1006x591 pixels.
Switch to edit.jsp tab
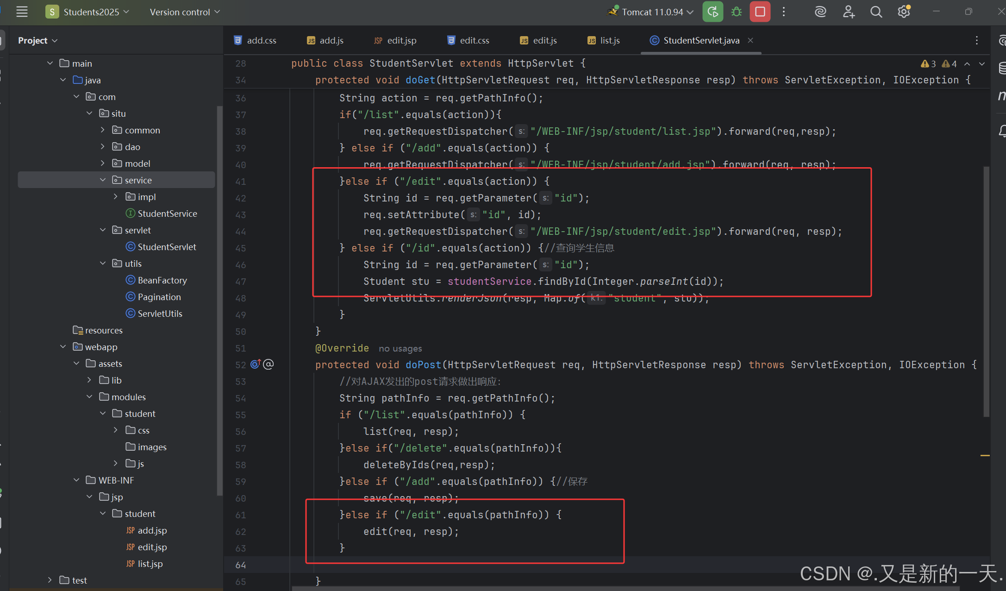395,41
